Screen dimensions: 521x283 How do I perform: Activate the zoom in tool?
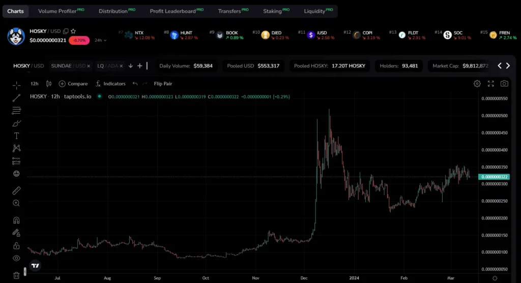(16, 203)
